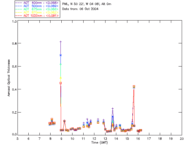The image size is (187, 150).
Task: Select the red dashed line legend sample
Action: pos(19,16)
